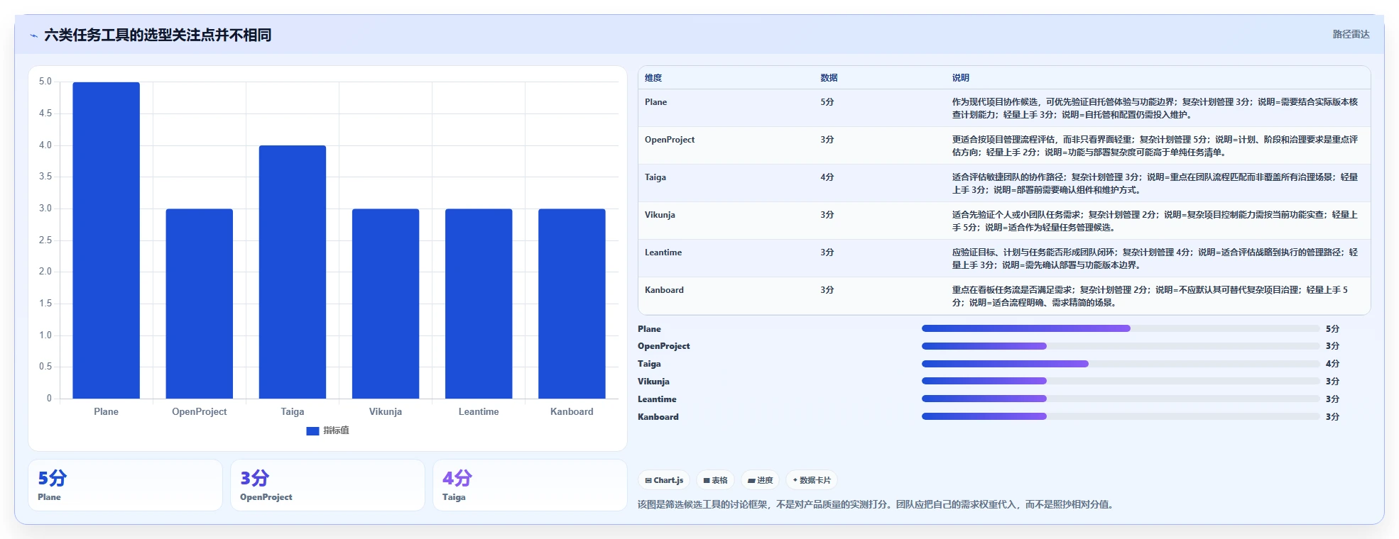
Task: Click the Vikunja progress bar
Action: click(x=1121, y=382)
